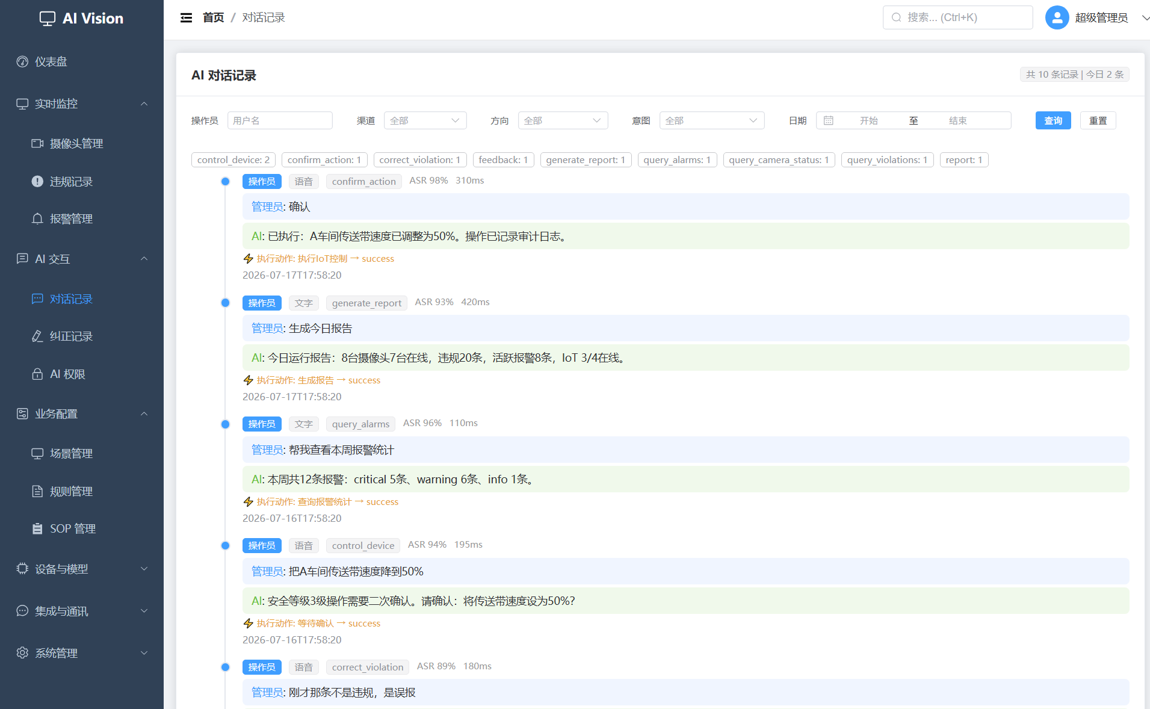Click the AI Vision monitor logo icon

pos(48,19)
